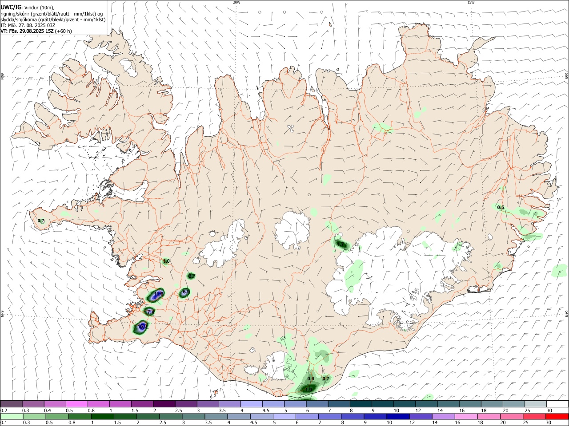This screenshot has width=569, height=426.
Task: Click the Hofsjökull glacier in central Iceland
Action: (x=292, y=230)
